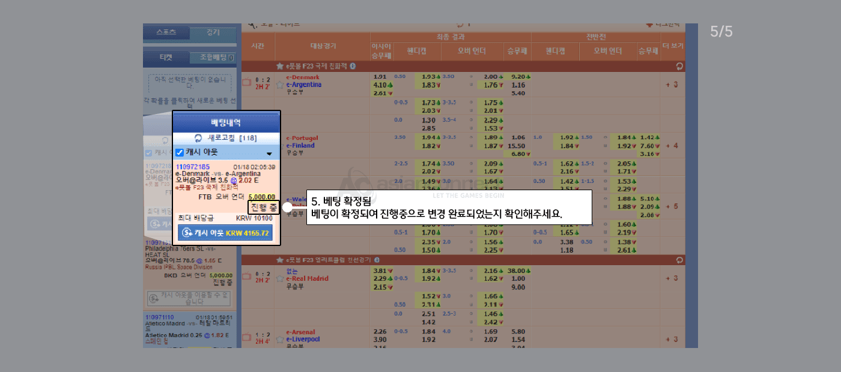Image resolution: width=841 pixels, height=372 pixels.
Task: Refresh the e풋볼 F23 국제 친화적 league section
Action: point(679,67)
